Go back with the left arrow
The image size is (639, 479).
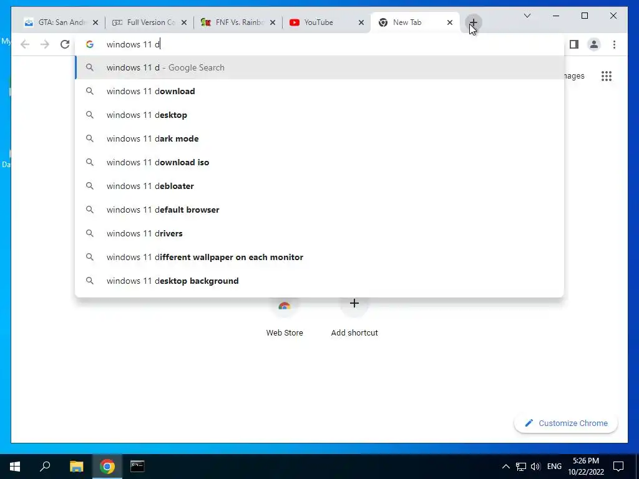tap(25, 44)
